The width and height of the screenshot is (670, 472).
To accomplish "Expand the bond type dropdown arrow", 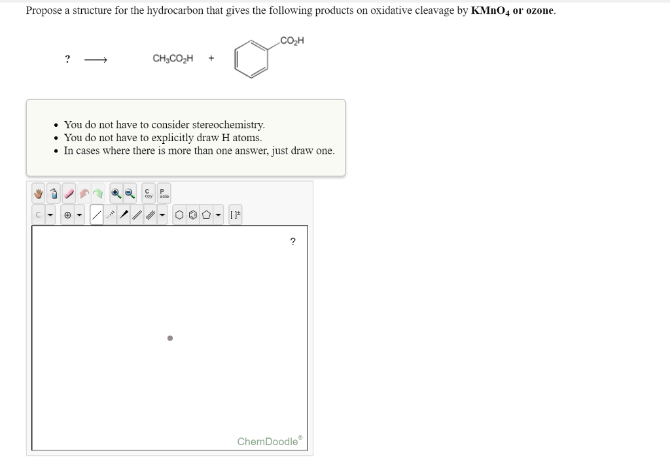I will coord(162,214).
